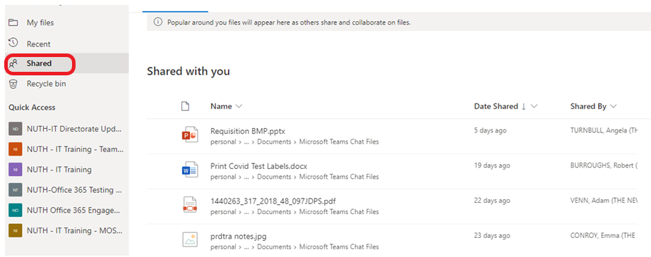Expand the Name column dropdown
This screenshot has height=257, width=651.
239,106
